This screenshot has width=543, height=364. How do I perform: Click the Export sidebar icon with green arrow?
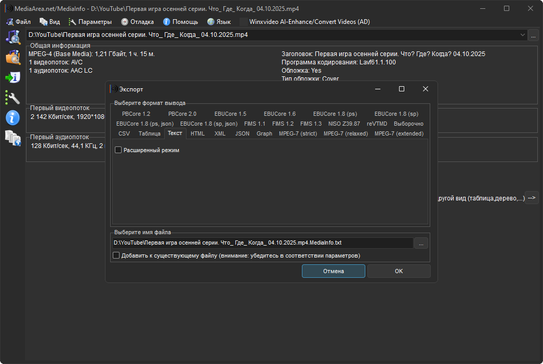(12, 77)
